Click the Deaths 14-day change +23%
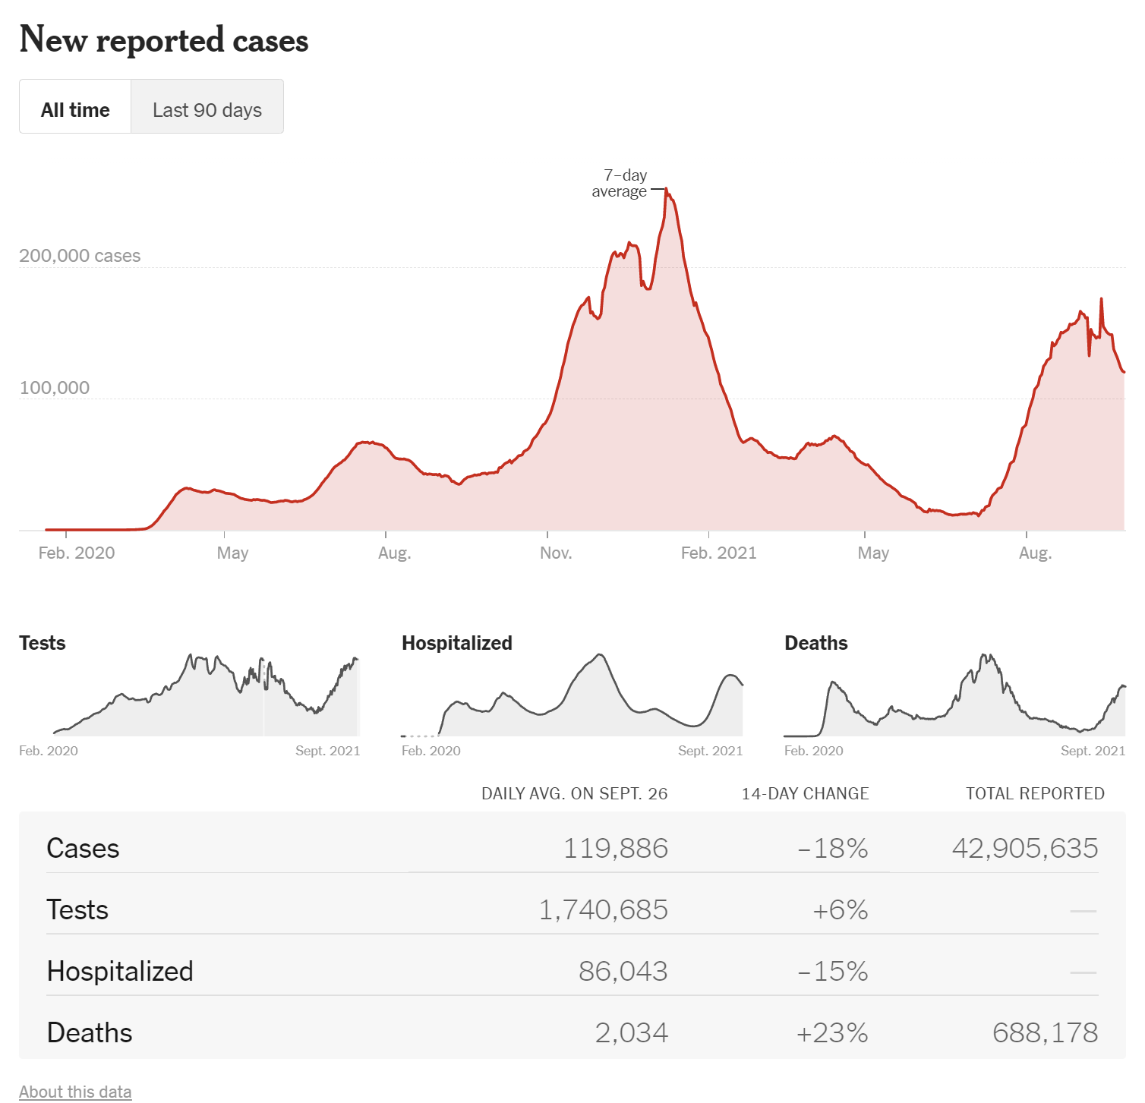The height and width of the screenshot is (1103, 1145). [x=831, y=1032]
